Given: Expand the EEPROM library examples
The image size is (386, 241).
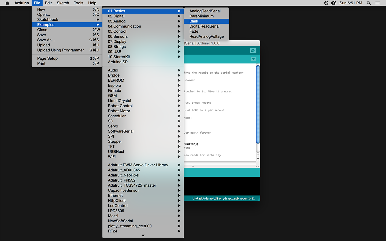Looking at the screenshot, I should [143, 80].
